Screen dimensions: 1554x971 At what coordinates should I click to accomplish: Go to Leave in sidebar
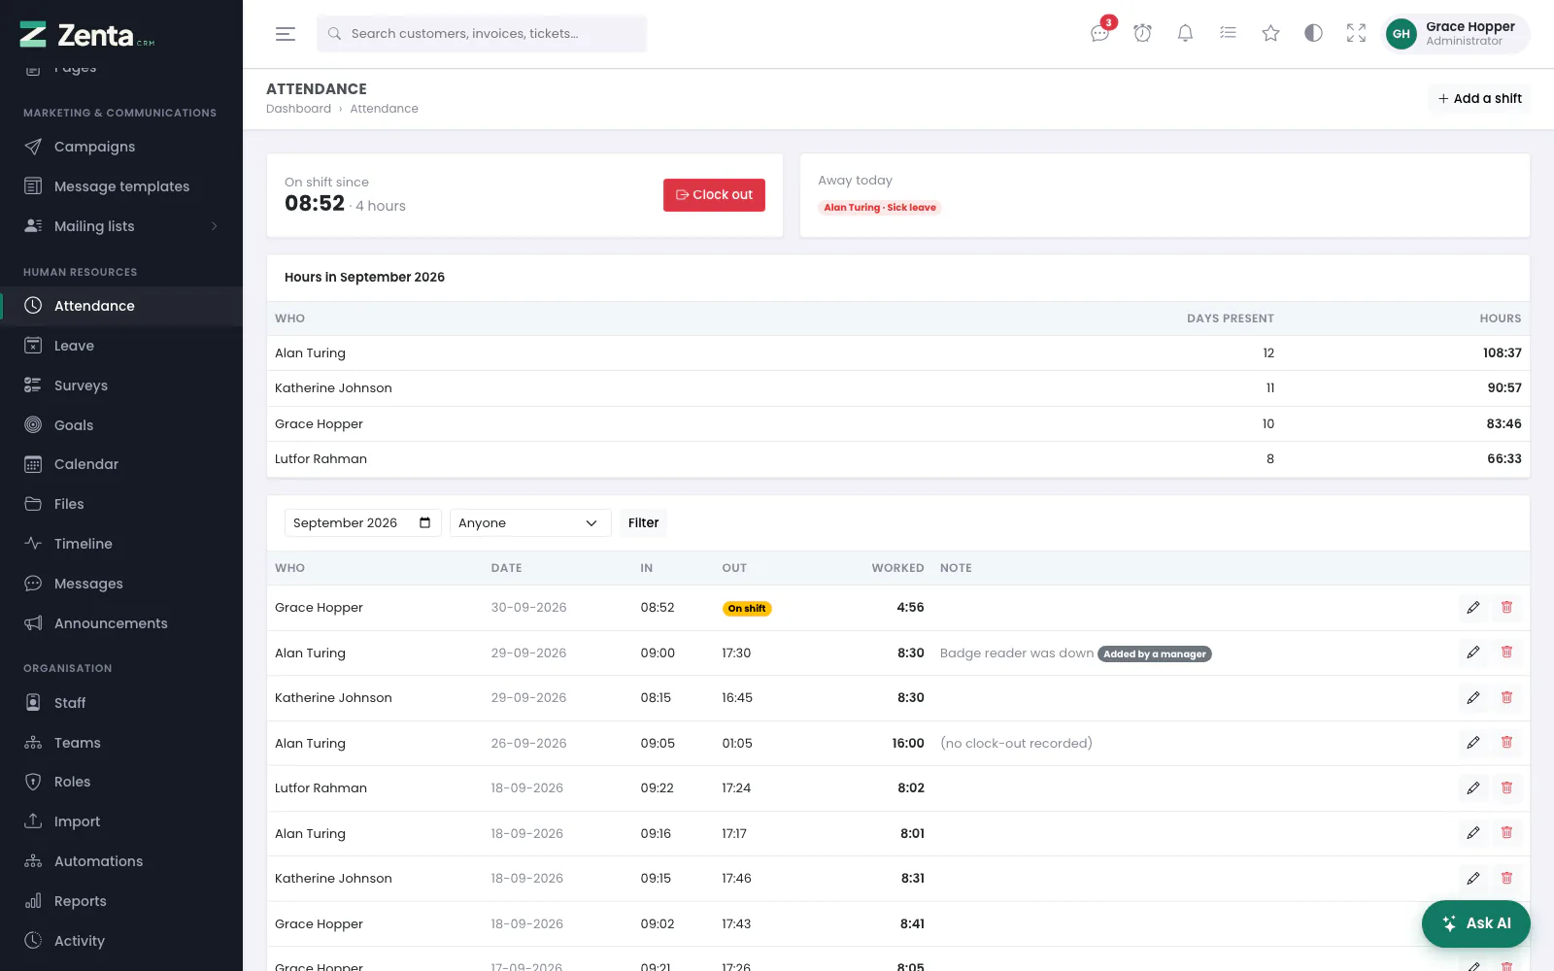121,346
